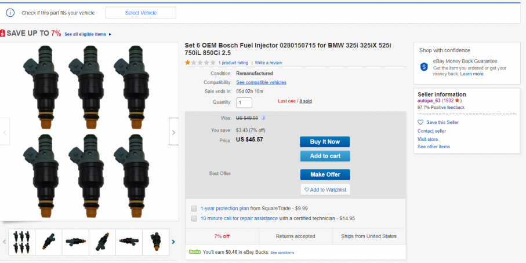The image size is (526, 263).
Task: Open See compatible vehicles link
Action: [x=262, y=82]
